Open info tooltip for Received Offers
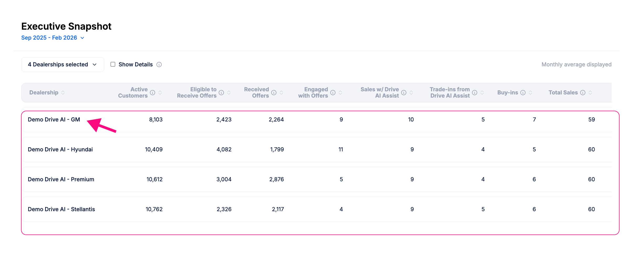The image size is (640, 266). pyautogui.click(x=274, y=93)
